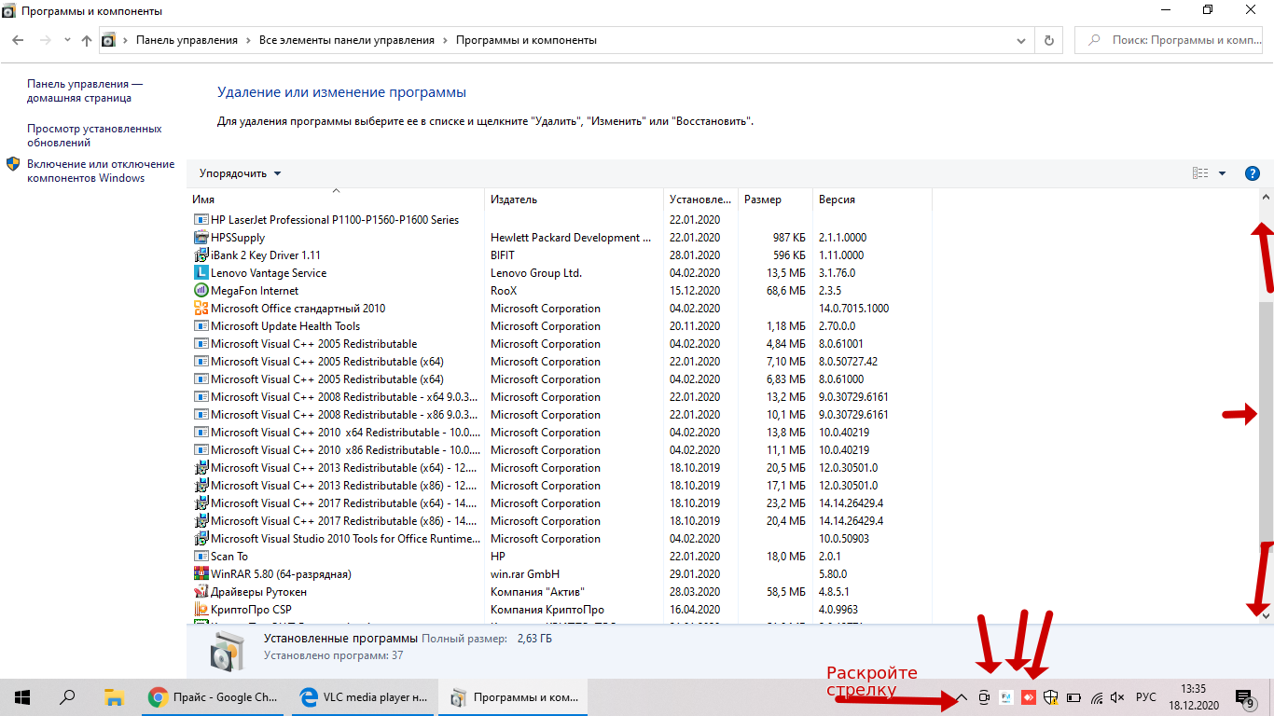
Task: Click size cell 68,6 МБ
Action: [784, 291]
